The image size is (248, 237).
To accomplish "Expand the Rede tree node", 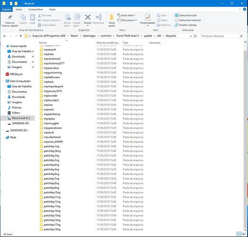I will pos(3,137).
